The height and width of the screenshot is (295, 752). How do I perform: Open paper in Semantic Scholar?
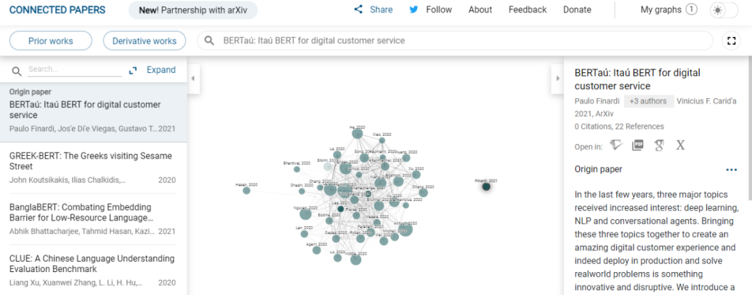[616, 145]
